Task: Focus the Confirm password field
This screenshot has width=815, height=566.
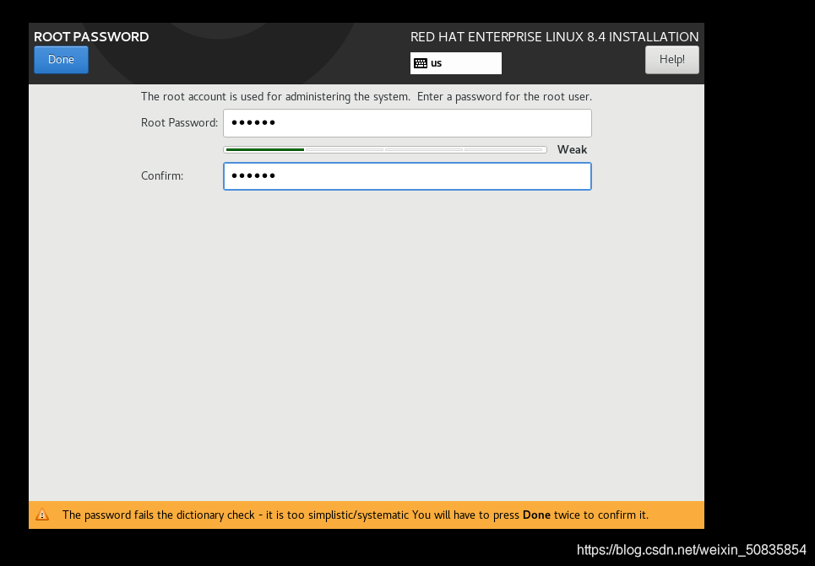Action: 407,176
